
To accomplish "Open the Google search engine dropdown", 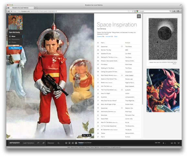I will pyautogui.click(x=137, y=11).
